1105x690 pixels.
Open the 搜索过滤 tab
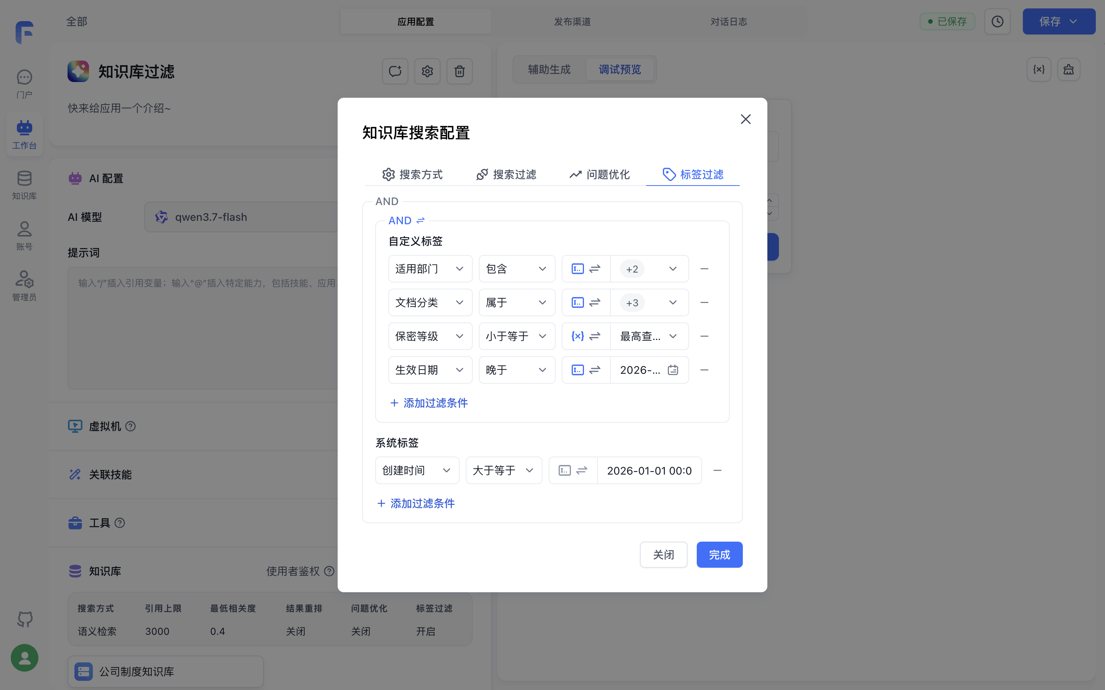[x=506, y=174]
